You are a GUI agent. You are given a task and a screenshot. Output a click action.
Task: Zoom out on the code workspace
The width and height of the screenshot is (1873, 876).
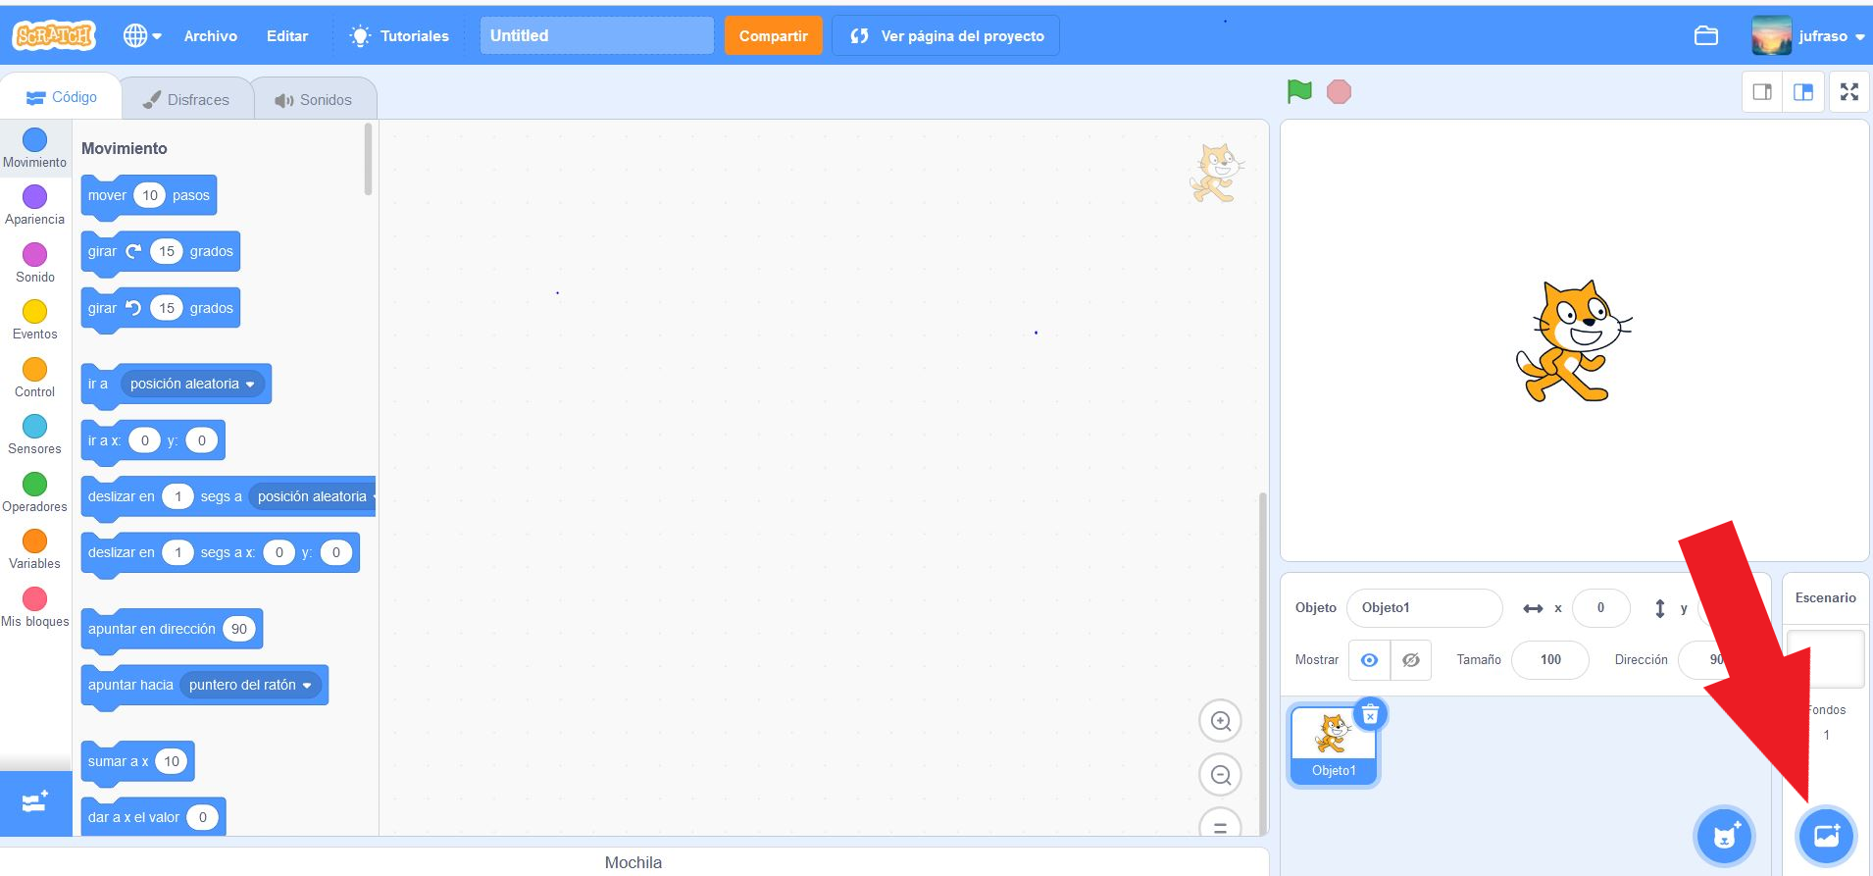pyautogui.click(x=1220, y=775)
